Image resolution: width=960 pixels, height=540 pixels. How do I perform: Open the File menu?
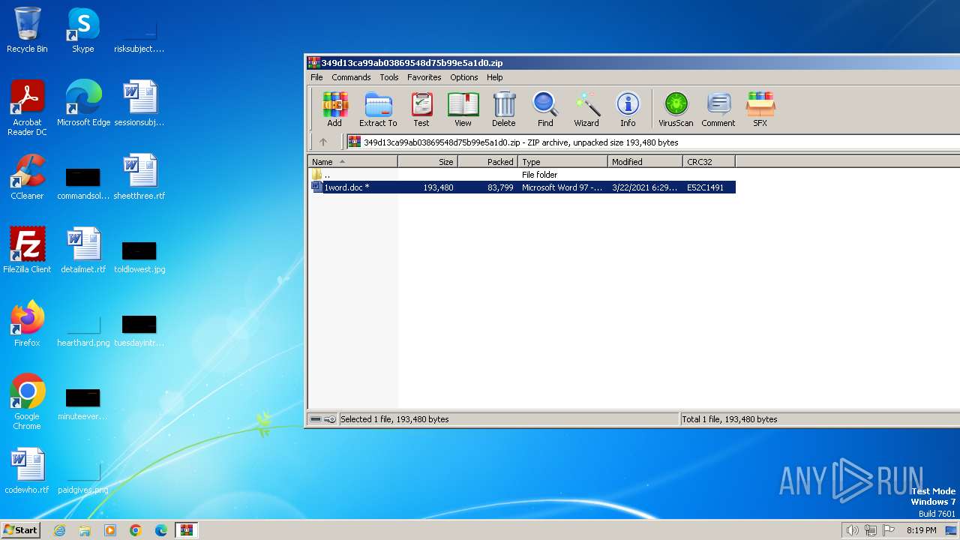(316, 77)
